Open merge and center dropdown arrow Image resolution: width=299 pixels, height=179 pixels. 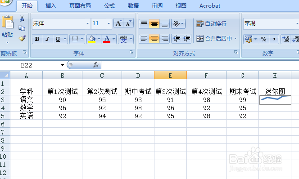click(236, 39)
